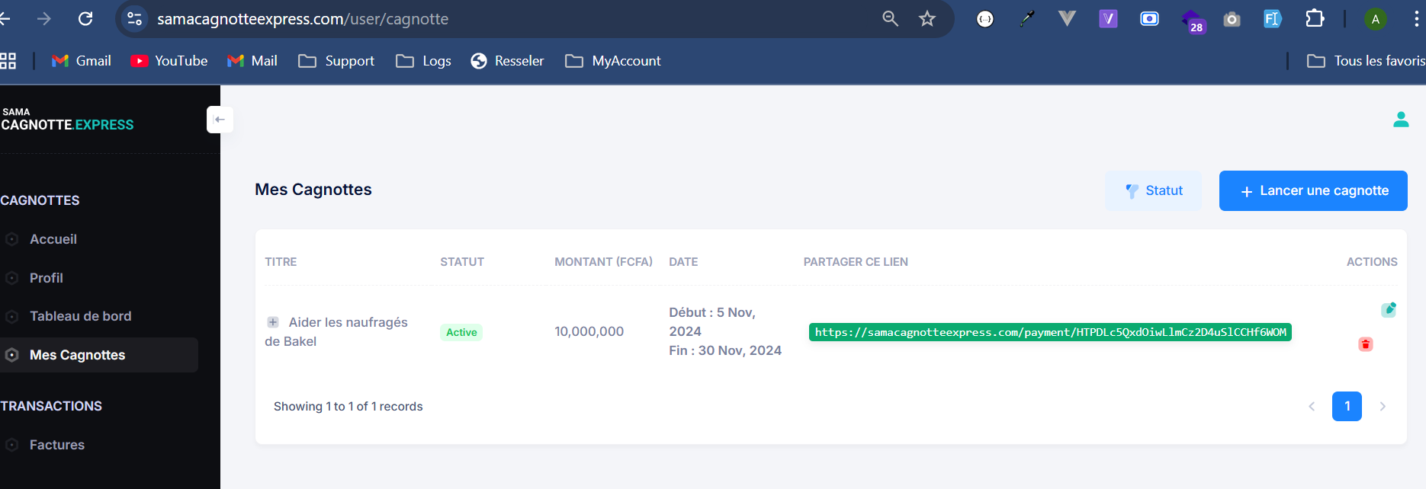Click the purple V extension icon
The height and width of the screenshot is (489, 1426).
point(1108,18)
